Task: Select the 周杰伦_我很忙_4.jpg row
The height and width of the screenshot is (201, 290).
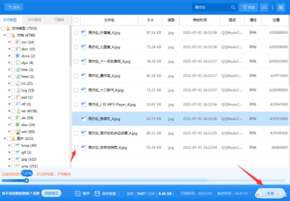Action: point(180,119)
